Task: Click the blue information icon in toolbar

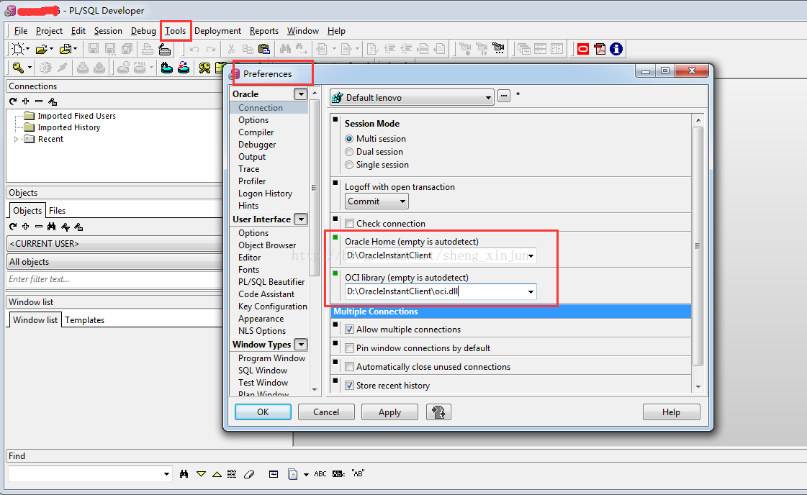Action: point(616,49)
